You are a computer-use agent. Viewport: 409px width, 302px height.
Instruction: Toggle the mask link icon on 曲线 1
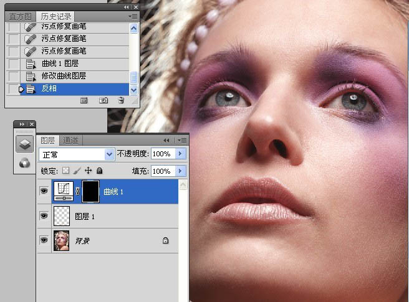tap(77, 192)
